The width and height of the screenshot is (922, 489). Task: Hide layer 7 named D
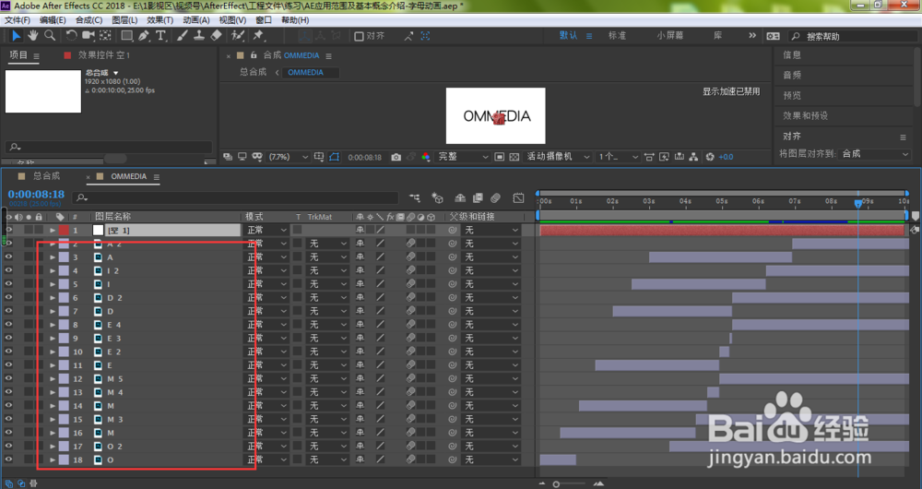pos(8,311)
